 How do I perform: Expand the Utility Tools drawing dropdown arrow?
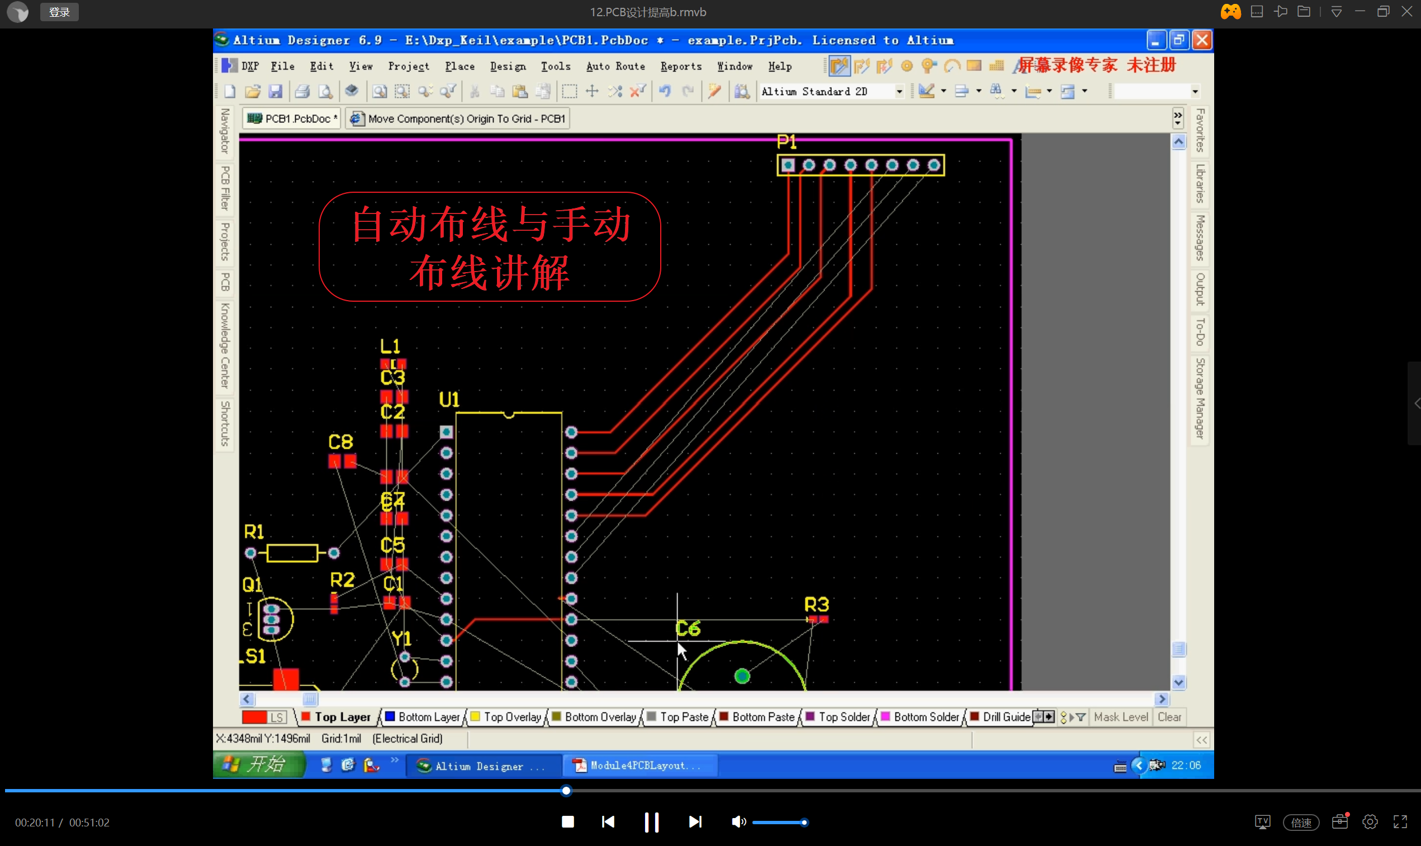coord(943,91)
